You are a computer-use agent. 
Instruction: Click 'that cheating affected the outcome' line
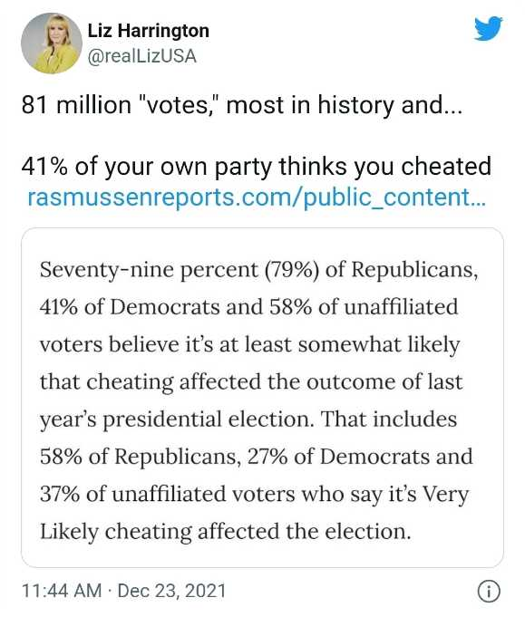point(251,382)
